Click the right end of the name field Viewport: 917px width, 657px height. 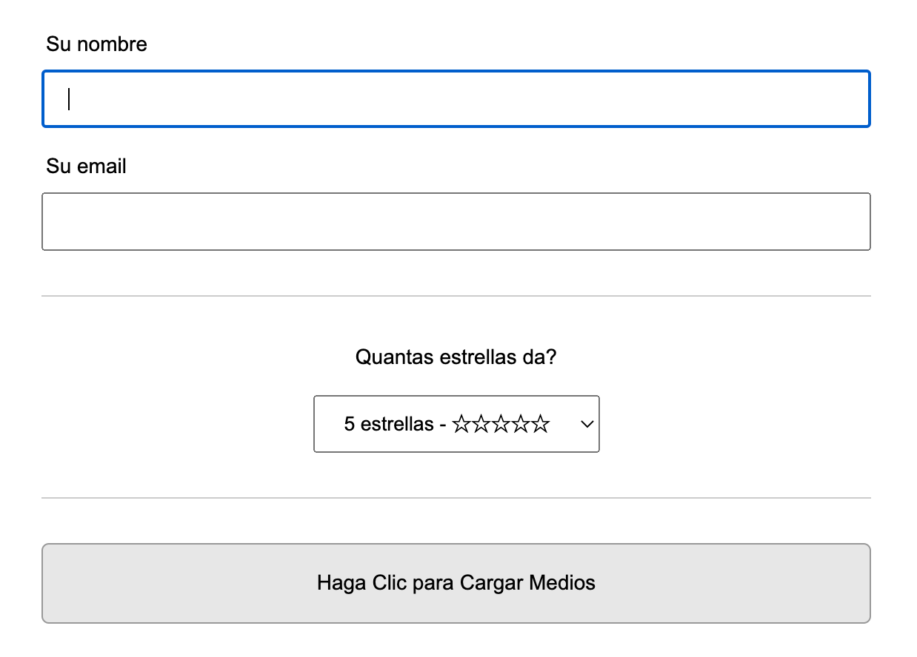(x=852, y=99)
